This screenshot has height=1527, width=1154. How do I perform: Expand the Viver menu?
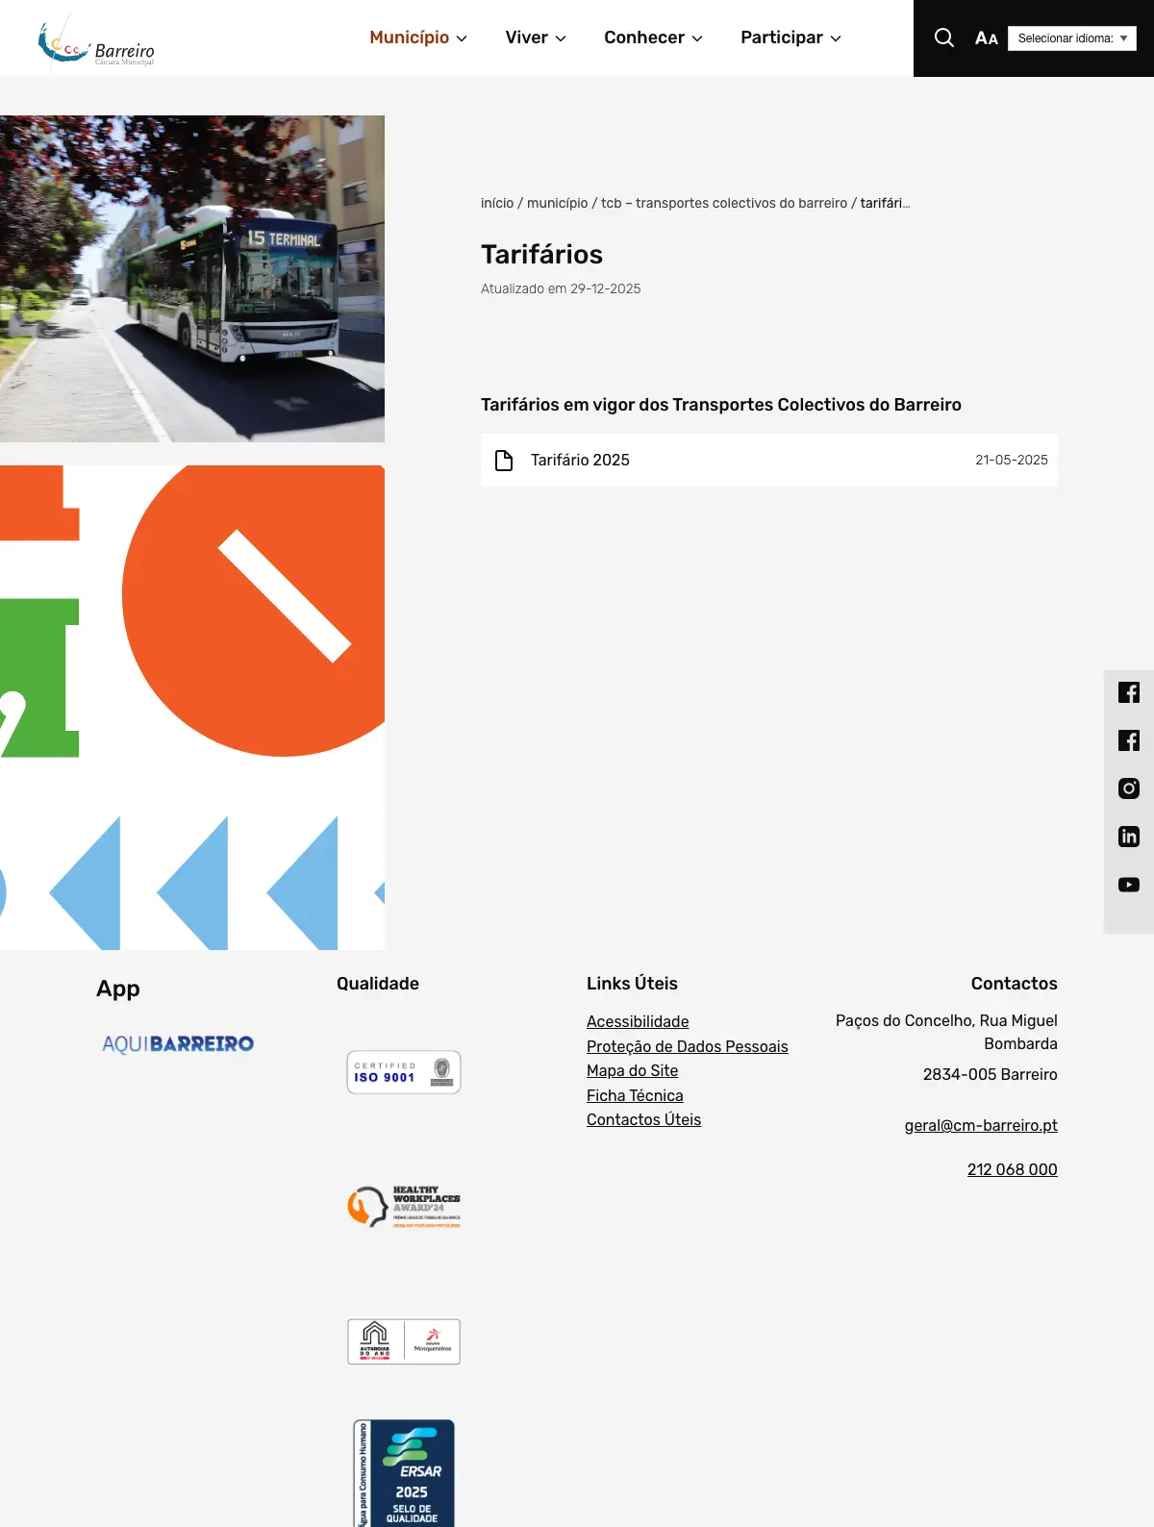point(536,38)
